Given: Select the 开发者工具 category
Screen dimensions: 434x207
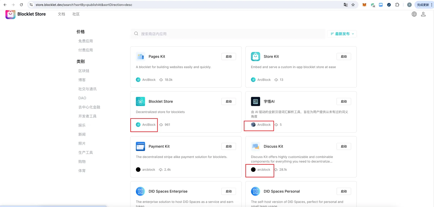Looking at the screenshot, I should point(87,116).
